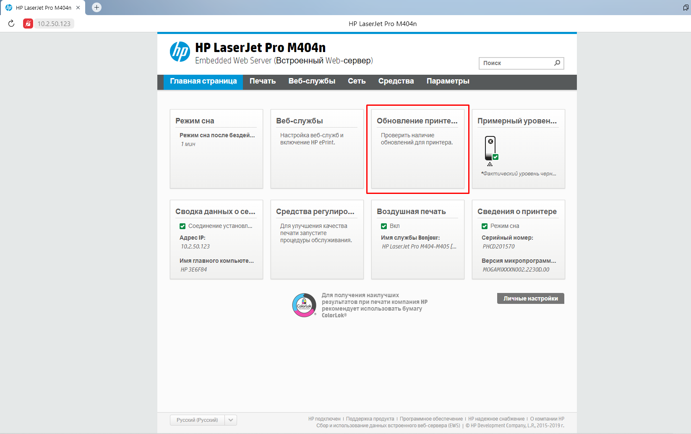This screenshot has width=691, height=434.
Task: Open a new browser tab
Action: (96, 8)
